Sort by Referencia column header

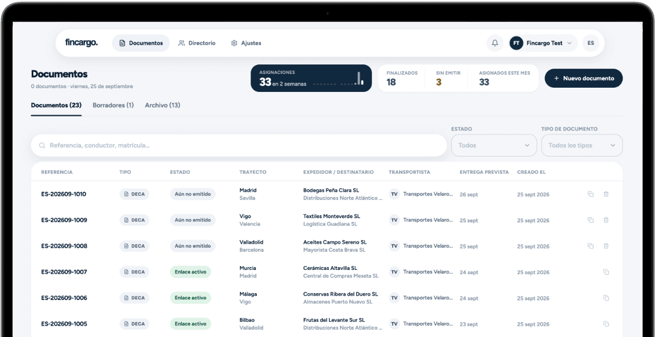pos(57,172)
